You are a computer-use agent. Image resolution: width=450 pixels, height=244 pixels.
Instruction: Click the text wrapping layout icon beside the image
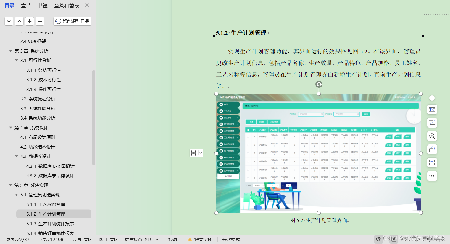432,109
